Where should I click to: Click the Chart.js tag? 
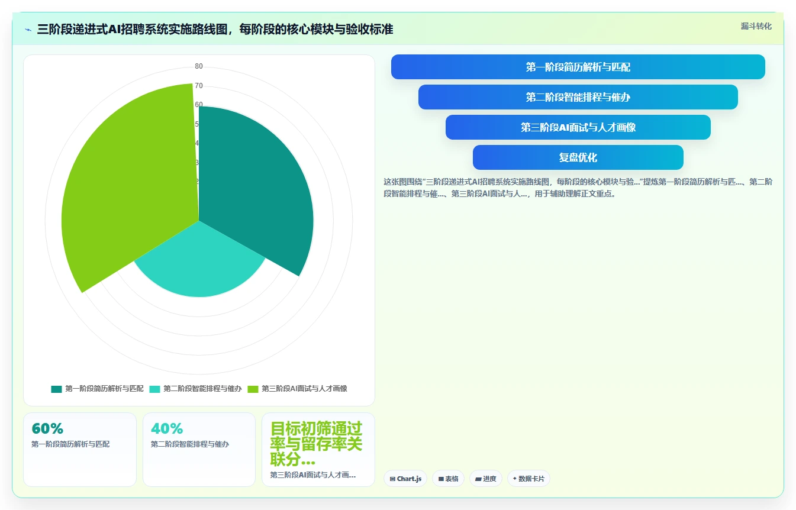tap(405, 479)
